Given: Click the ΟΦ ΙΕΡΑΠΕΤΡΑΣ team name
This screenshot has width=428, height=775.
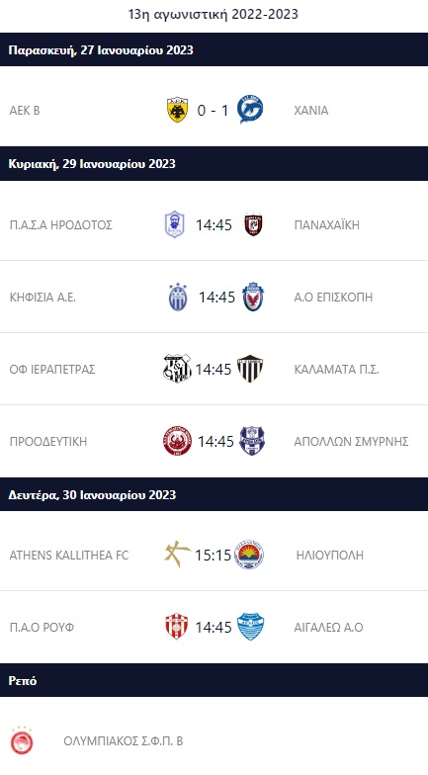Looking at the screenshot, I should tap(52, 370).
